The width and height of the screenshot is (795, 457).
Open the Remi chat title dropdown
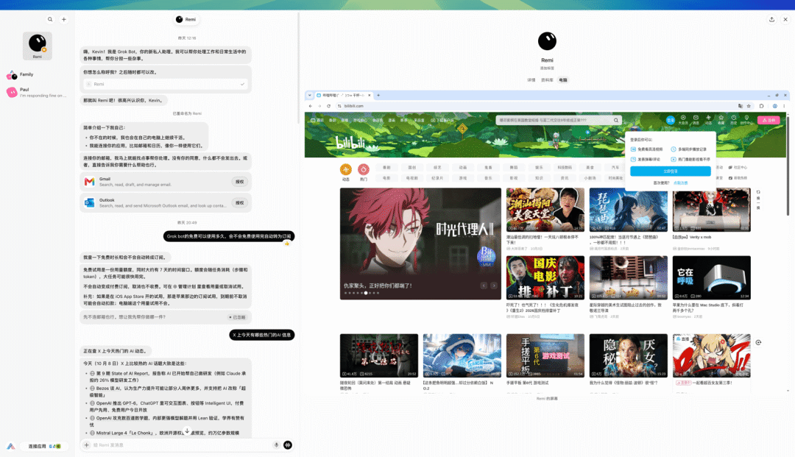pos(186,19)
